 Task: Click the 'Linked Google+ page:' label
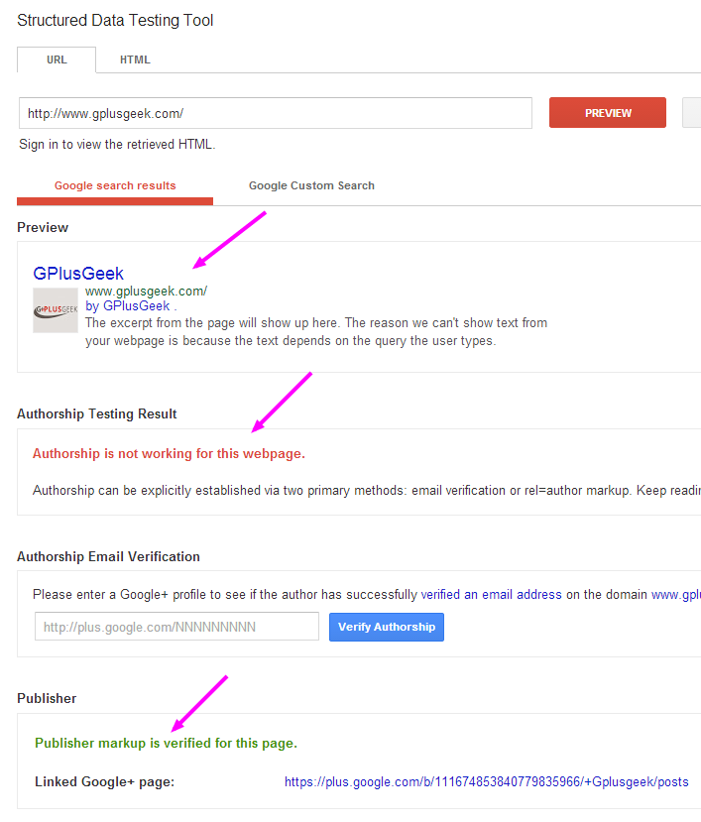point(104,781)
